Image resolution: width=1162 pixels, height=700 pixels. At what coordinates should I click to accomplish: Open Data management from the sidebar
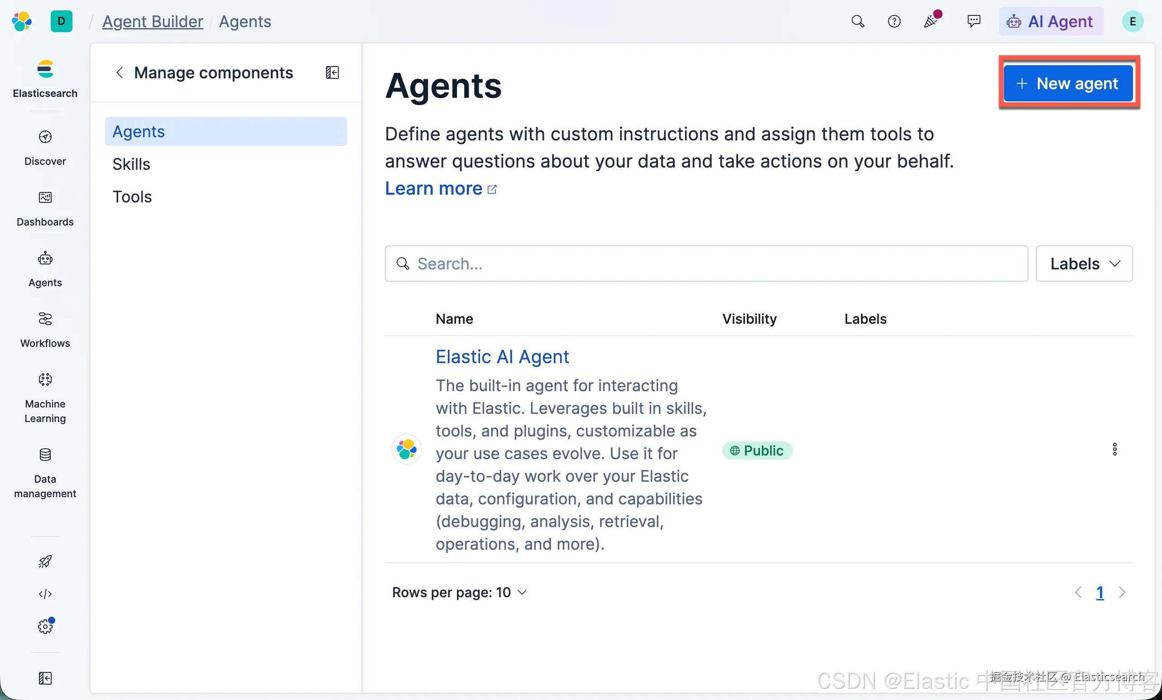[45, 473]
